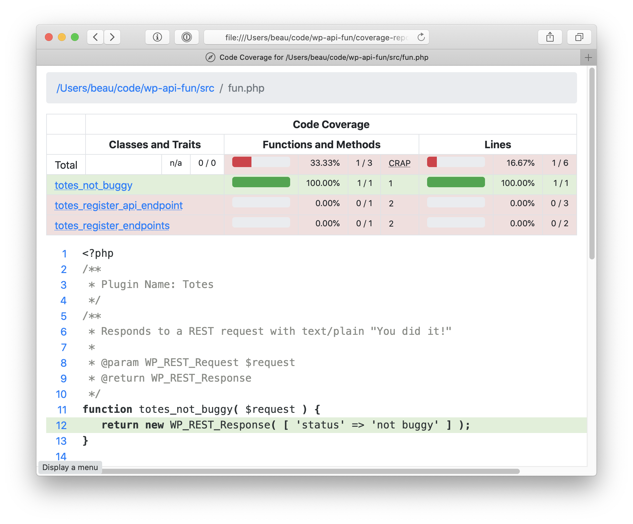Open a new tab with the plus icon
This screenshot has width=633, height=524.
(x=588, y=58)
